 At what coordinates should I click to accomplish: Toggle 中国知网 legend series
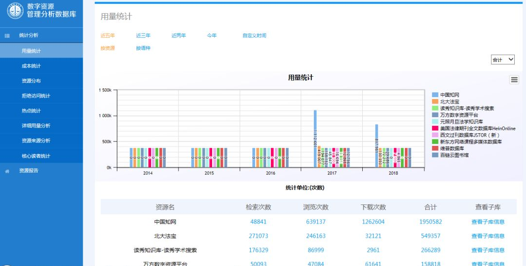(x=446, y=95)
